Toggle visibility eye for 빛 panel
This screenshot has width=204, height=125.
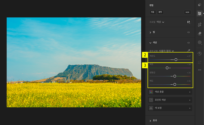coord(188,32)
